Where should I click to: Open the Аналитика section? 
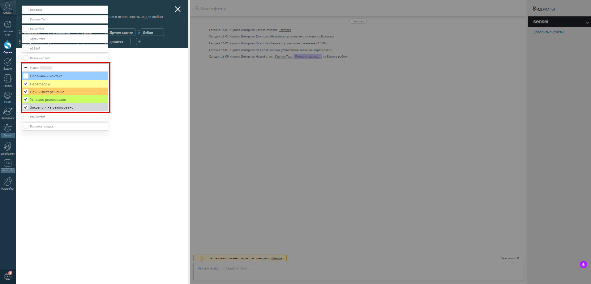click(7, 113)
